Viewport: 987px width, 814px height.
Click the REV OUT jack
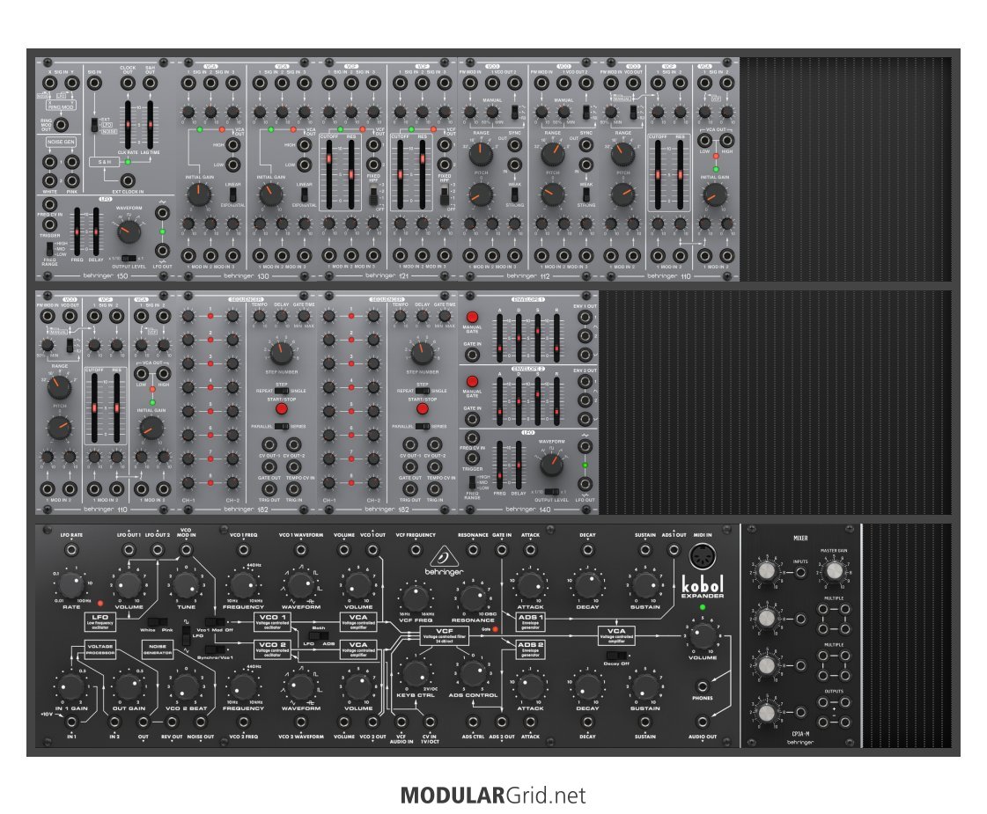pyautogui.click(x=172, y=722)
